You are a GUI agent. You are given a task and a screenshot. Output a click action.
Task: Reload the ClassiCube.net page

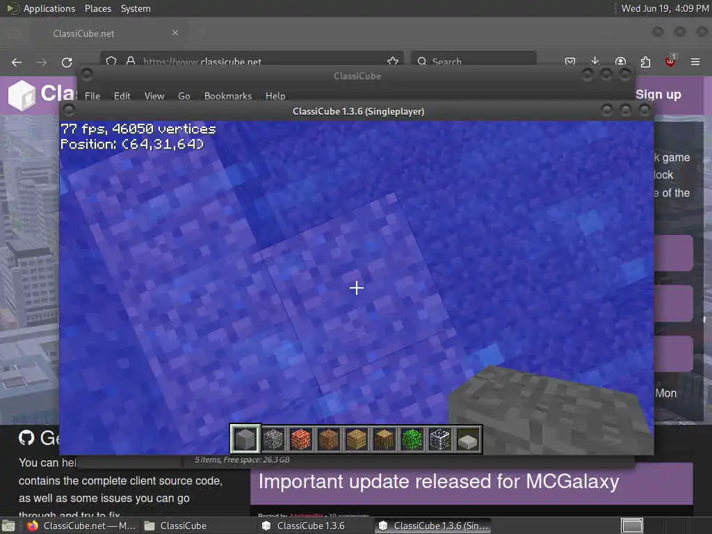(67, 62)
